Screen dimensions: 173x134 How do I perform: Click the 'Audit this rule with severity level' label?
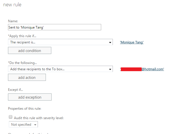[39, 118]
